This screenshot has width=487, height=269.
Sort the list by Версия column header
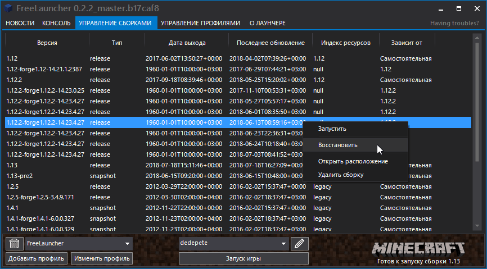[x=47, y=43]
